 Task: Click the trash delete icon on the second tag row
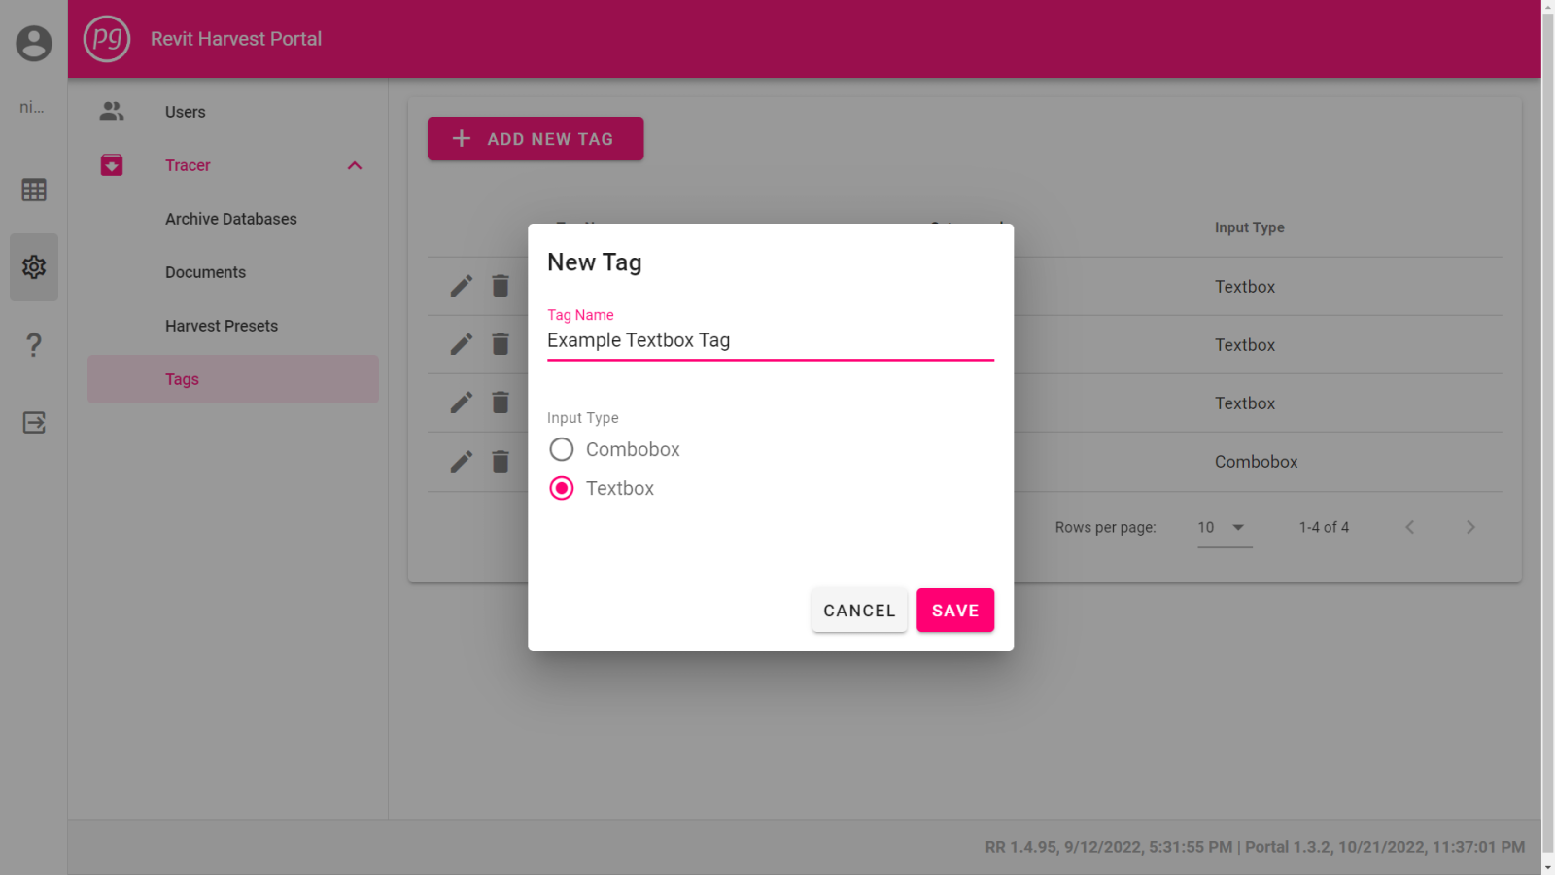click(500, 343)
